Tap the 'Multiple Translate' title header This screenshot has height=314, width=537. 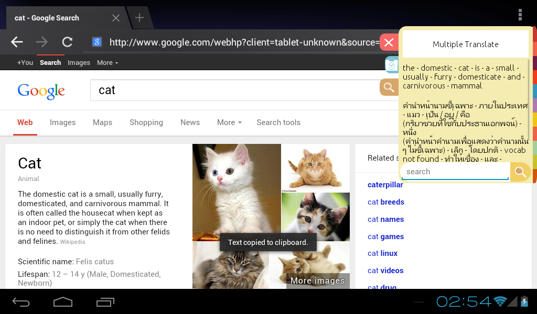[466, 44]
